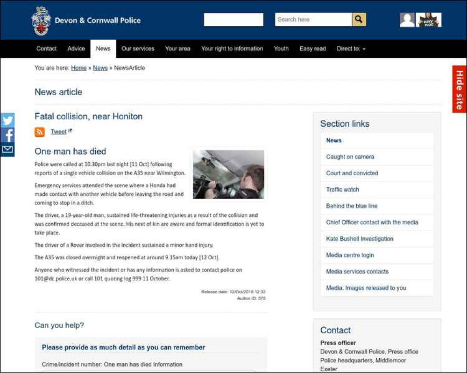Viewport: 467px width, 373px height.
Task: Open Your right to information menu
Action: pyautogui.click(x=232, y=48)
